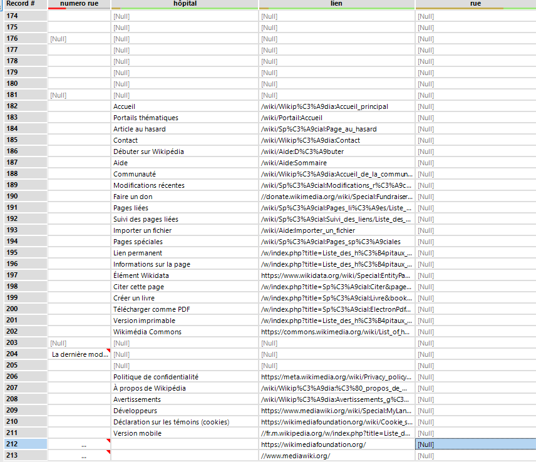Click the 'Lien permanent' cell
The image size is (536, 462).
(185, 253)
